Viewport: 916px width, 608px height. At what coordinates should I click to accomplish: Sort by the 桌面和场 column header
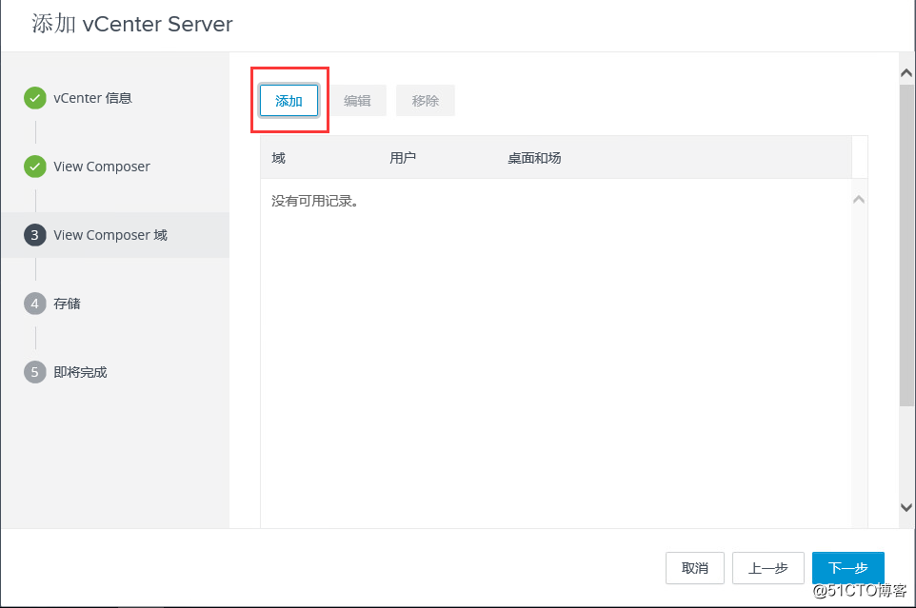(534, 158)
